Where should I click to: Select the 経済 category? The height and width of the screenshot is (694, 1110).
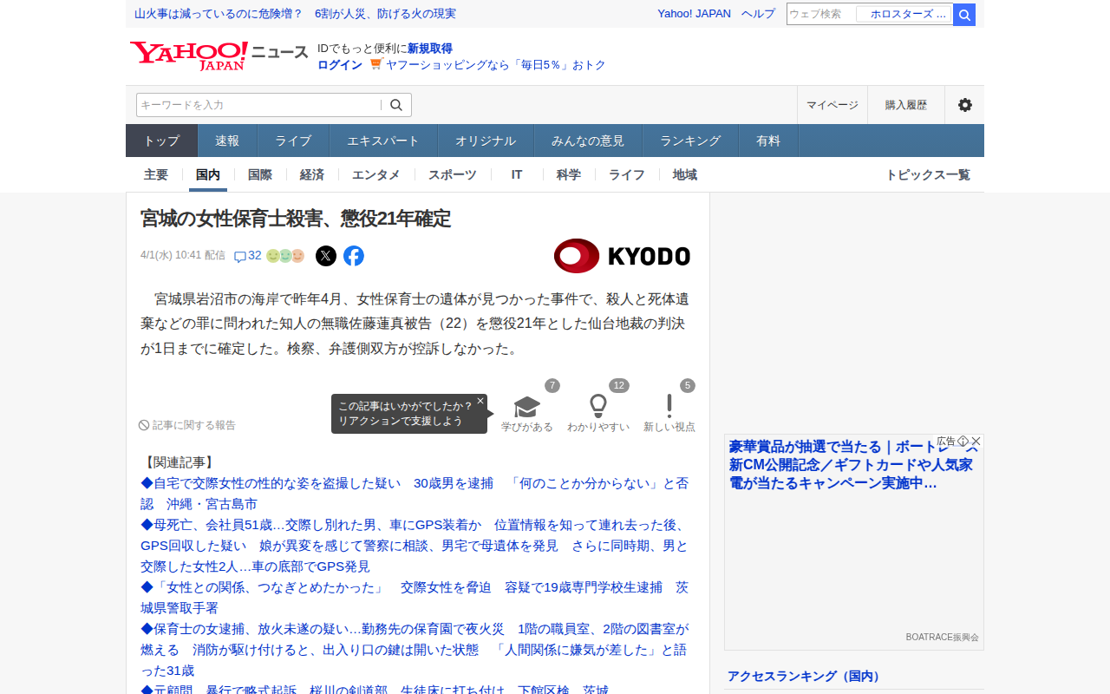pyautogui.click(x=312, y=174)
